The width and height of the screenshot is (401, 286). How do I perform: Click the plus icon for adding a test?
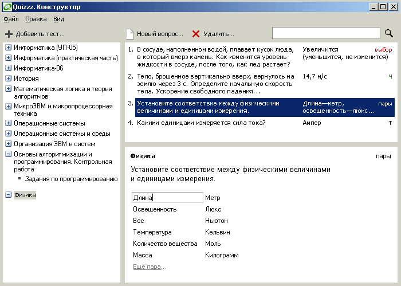9,34
